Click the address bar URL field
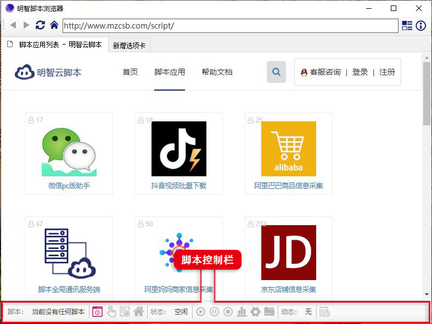432x324 pixels. 231,26
